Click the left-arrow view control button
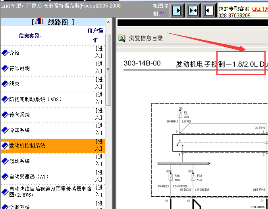The image size is (268, 209). coord(209,11)
